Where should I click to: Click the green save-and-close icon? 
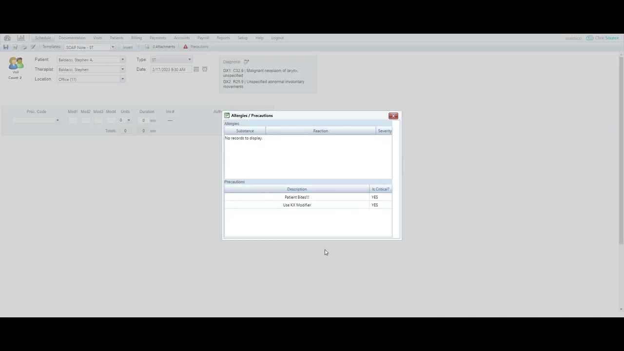(x=15, y=47)
